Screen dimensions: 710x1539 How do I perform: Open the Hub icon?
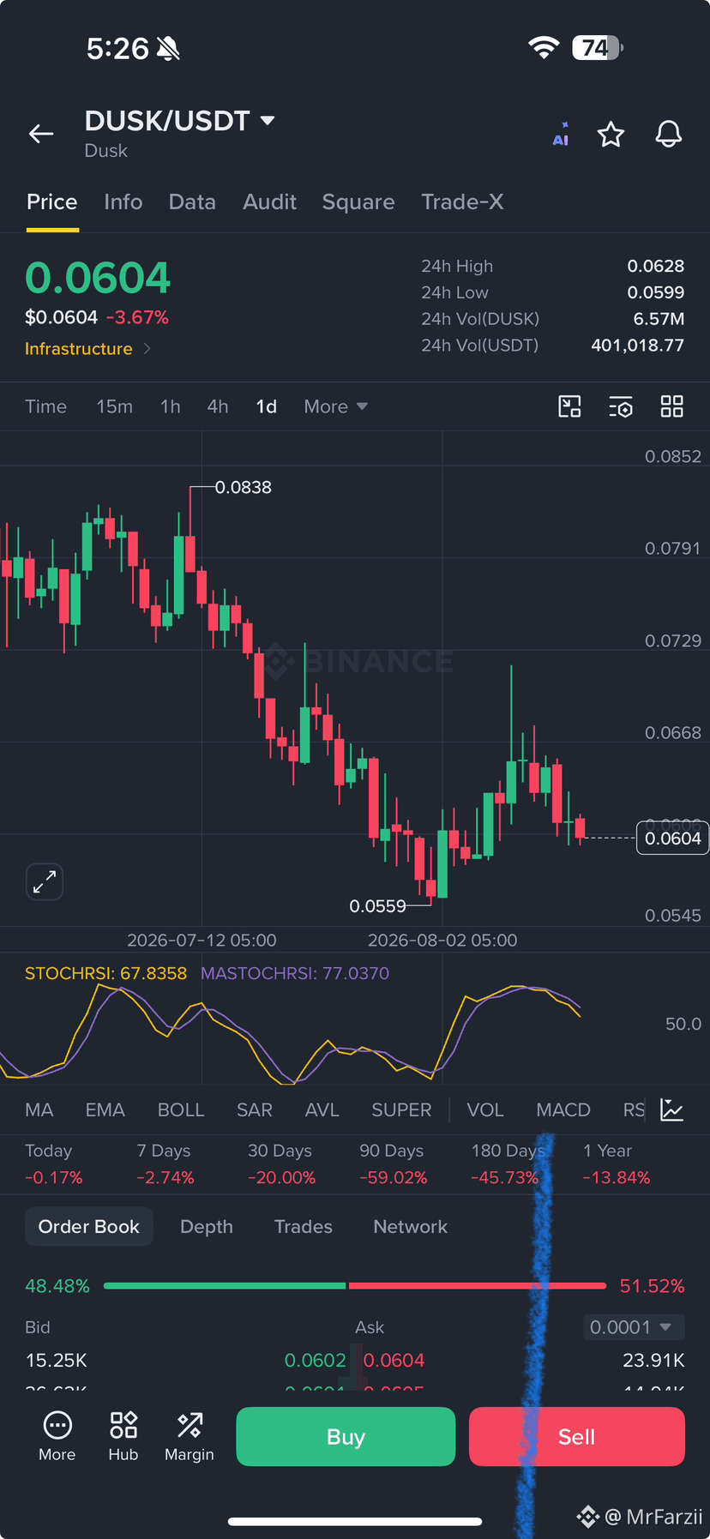coord(123,1436)
